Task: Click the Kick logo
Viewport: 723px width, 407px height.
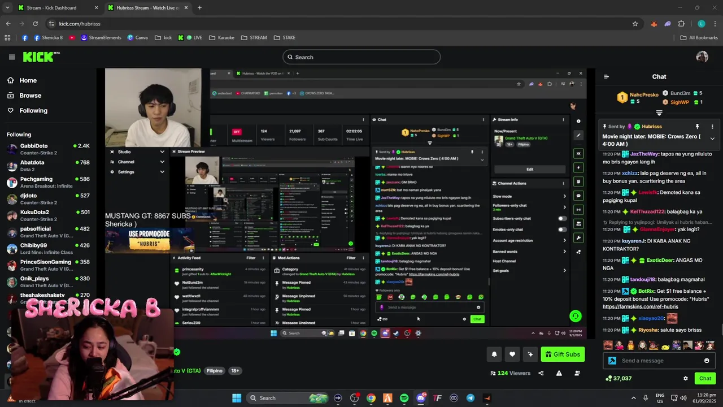Action: coord(41,57)
